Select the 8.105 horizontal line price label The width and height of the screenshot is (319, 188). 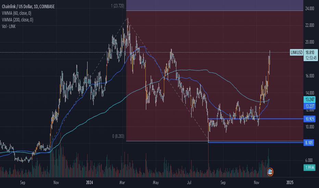309,143
